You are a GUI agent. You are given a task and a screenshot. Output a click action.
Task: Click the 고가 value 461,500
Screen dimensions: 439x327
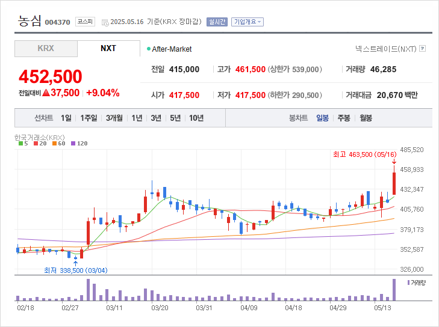tap(251, 69)
